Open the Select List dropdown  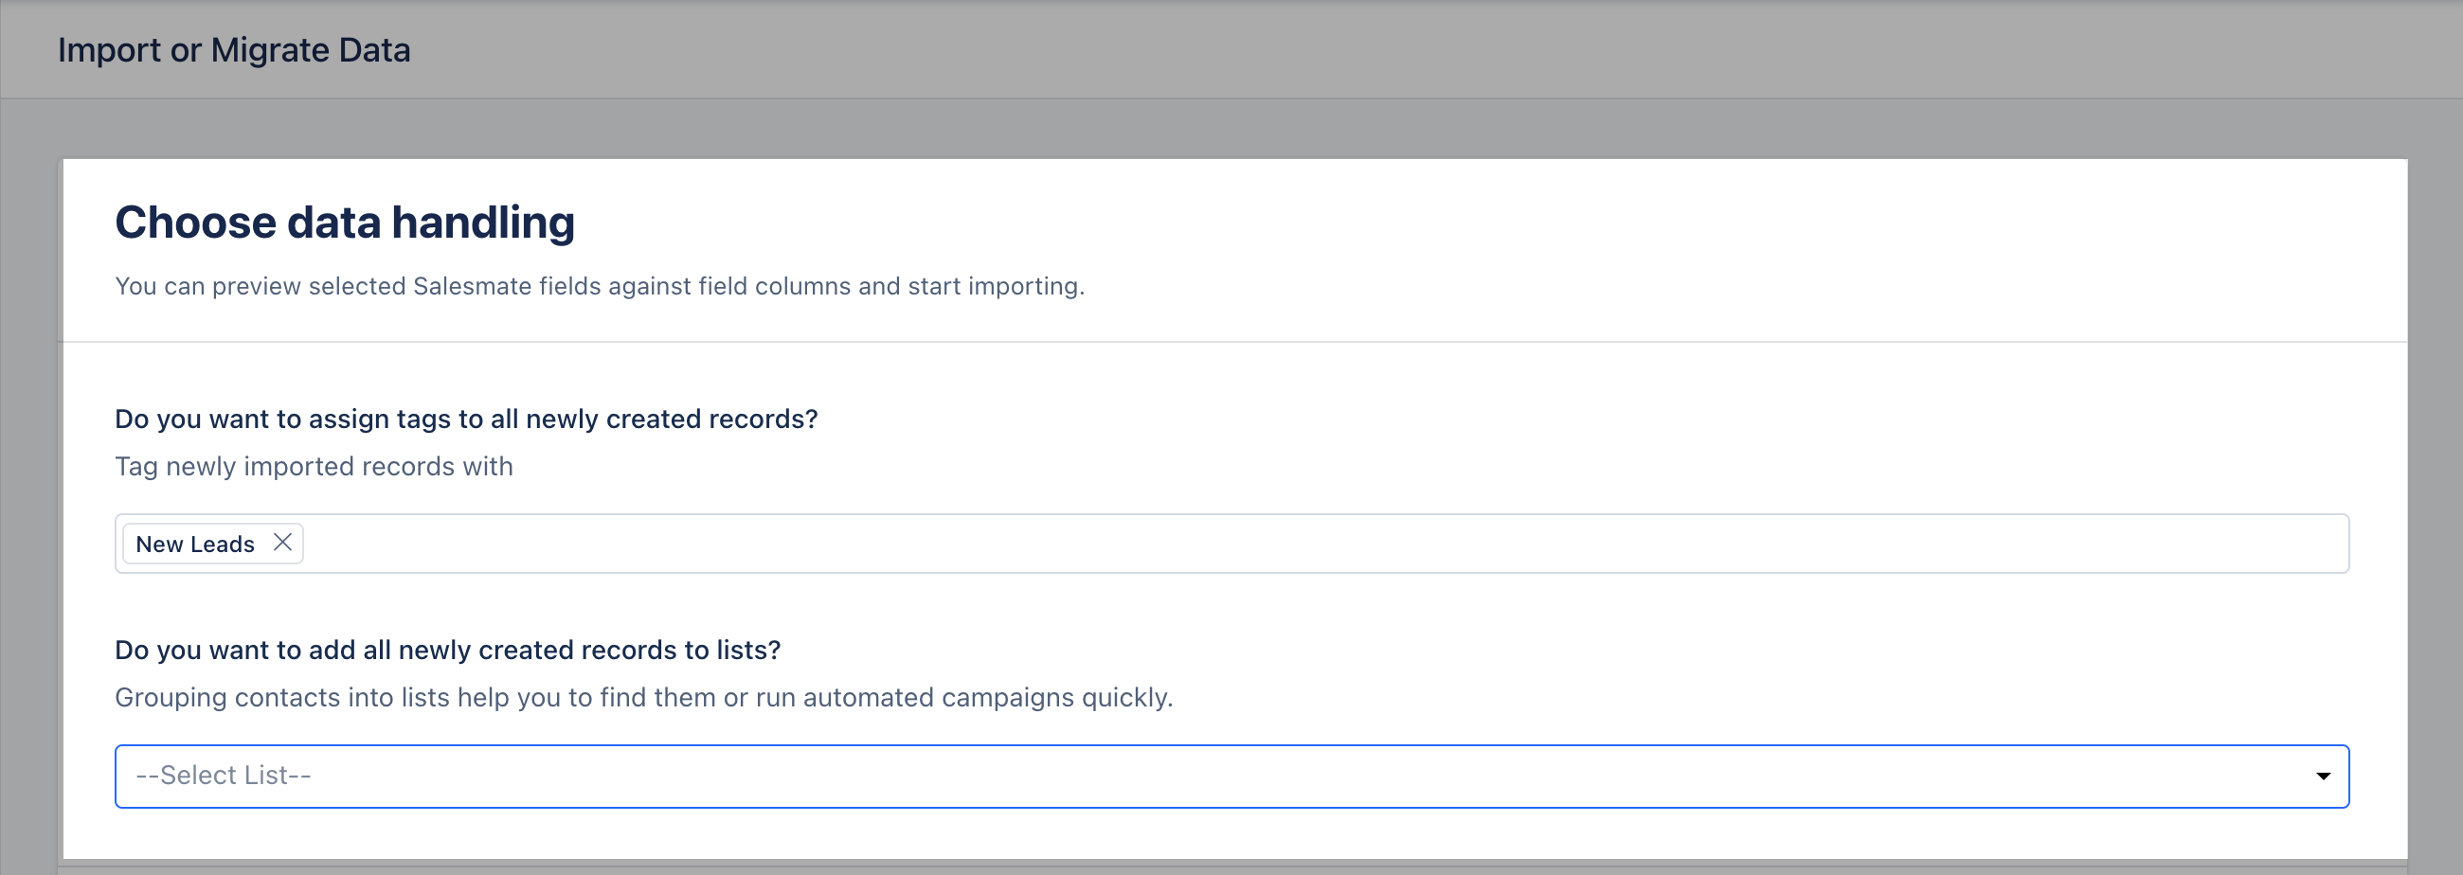1231,776
